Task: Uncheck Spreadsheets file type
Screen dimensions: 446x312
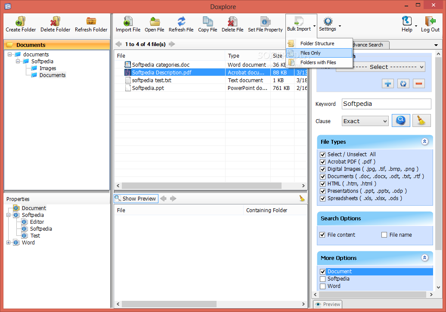Action: tap(322, 198)
